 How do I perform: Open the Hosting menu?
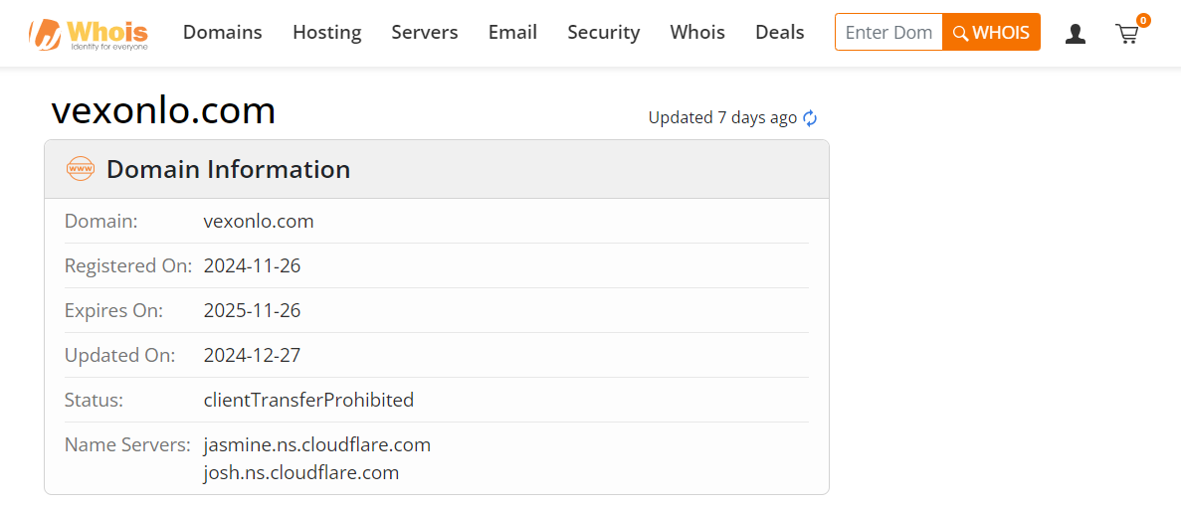326,33
